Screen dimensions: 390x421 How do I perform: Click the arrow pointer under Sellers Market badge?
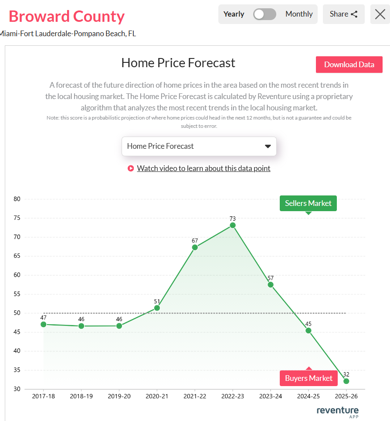tap(309, 212)
